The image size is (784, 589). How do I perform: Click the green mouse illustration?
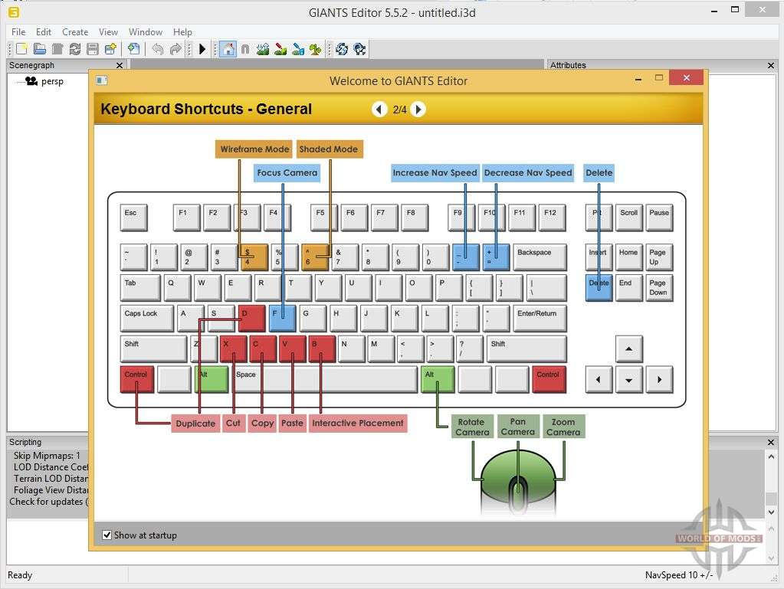[518, 482]
